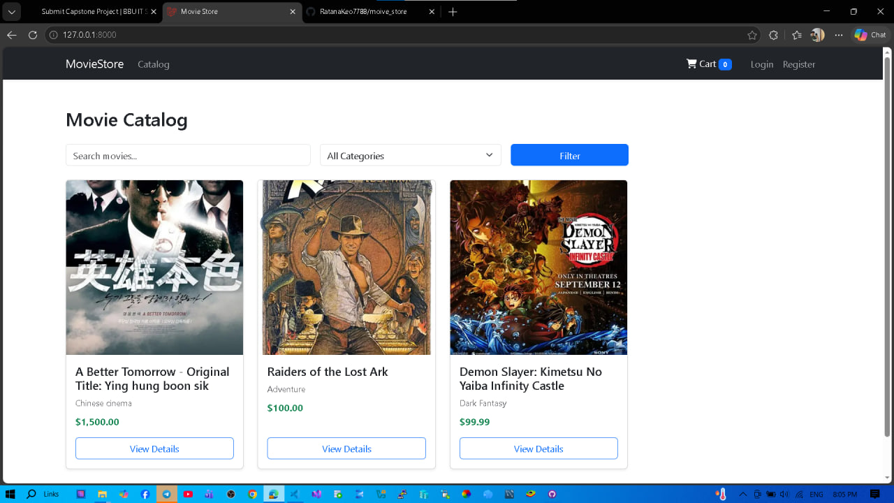Open the Raiders of the Lost Ark poster
This screenshot has width=894, height=503.
tap(346, 268)
